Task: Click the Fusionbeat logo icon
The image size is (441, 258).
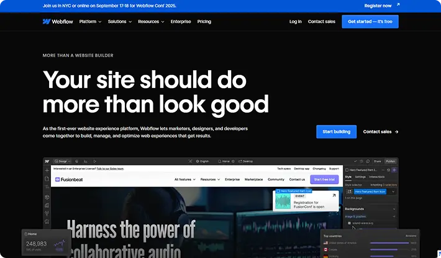Action: [x=57, y=179]
